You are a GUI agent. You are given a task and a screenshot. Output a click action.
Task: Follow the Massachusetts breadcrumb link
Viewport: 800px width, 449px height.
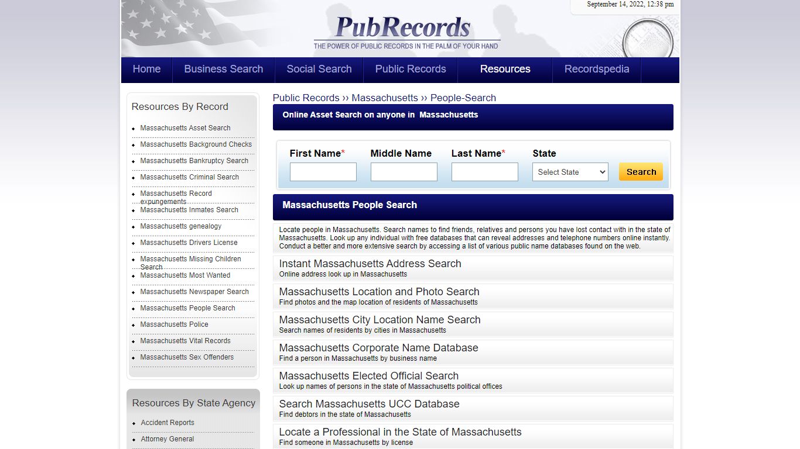coord(385,98)
